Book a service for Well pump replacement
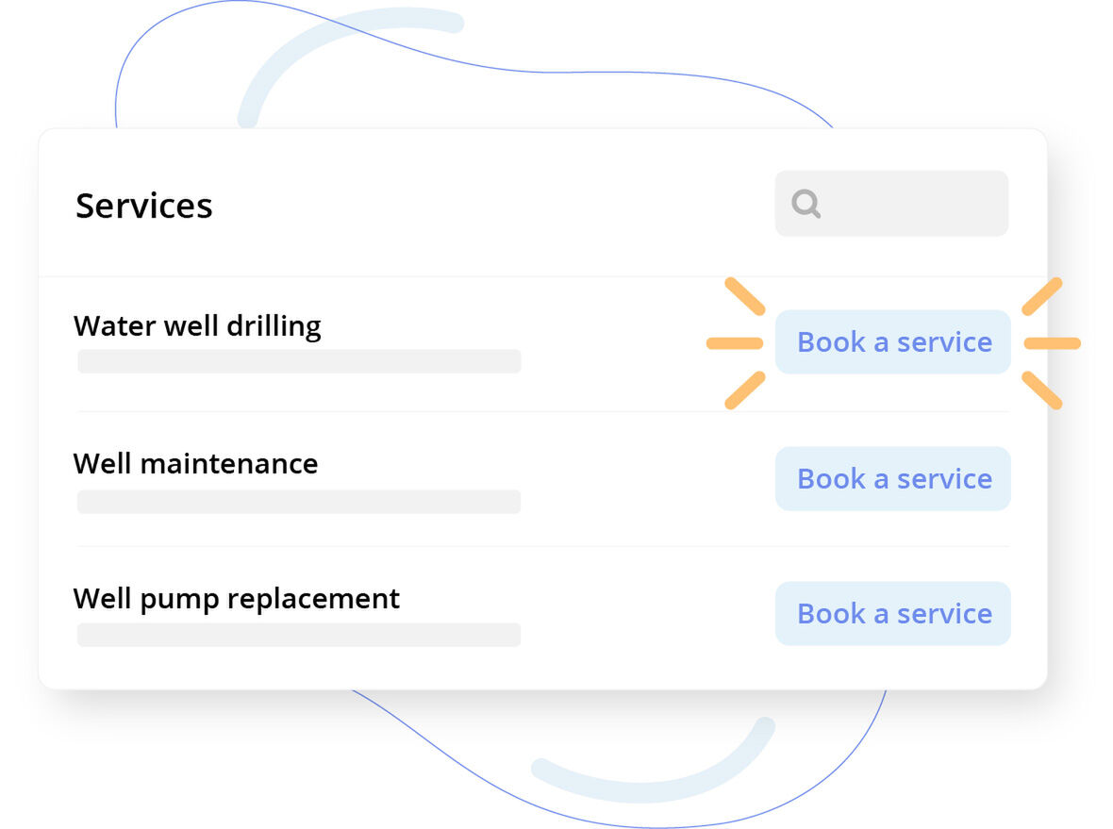Viewport: 1113px width, 829px height. coord(893,613)
